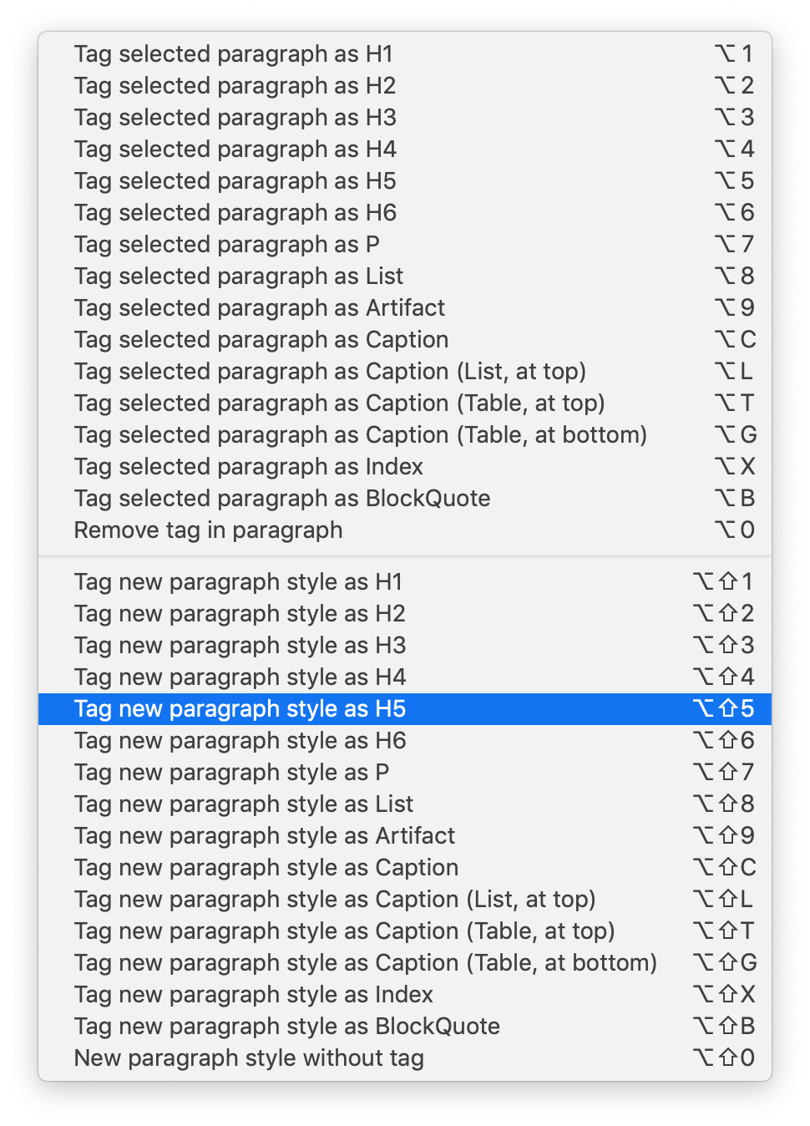This screenshot has height=1126, width=810.
Task: Choose Tag selected paragraph as H4
Action: (405, 149)
